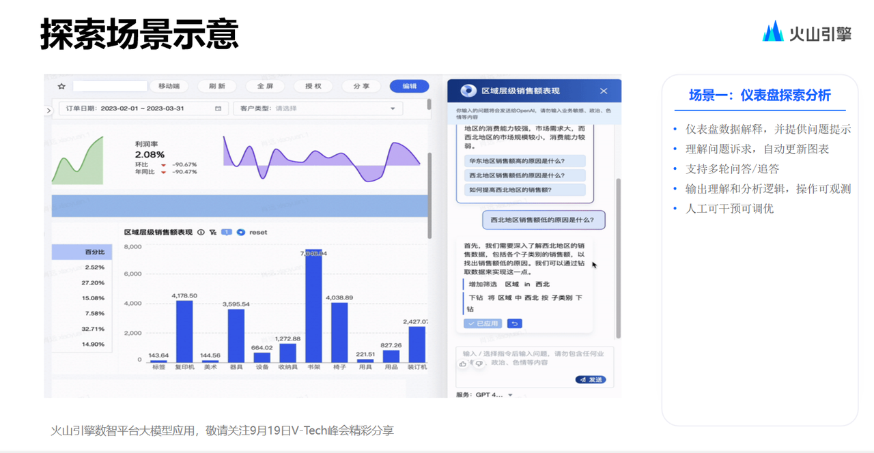This screenshot has width=874, height=453.
Task: Star the dashboard with the favorite icon
Action: coord(61,87)
